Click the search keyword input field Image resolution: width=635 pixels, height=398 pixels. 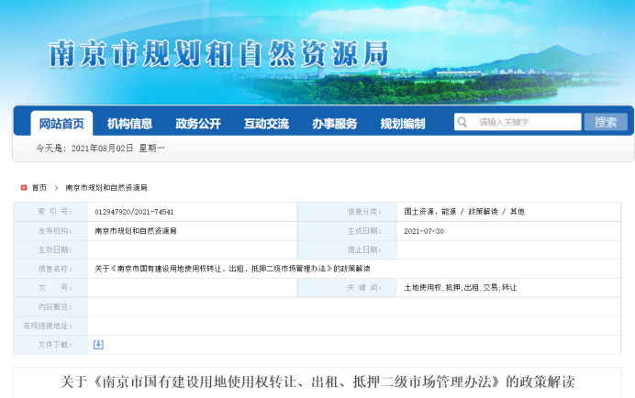[x=518, y=122]
